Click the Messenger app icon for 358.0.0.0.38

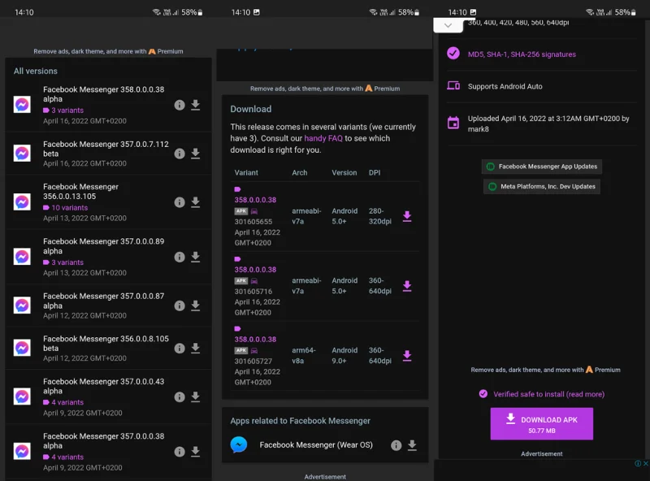coord(22,105)
